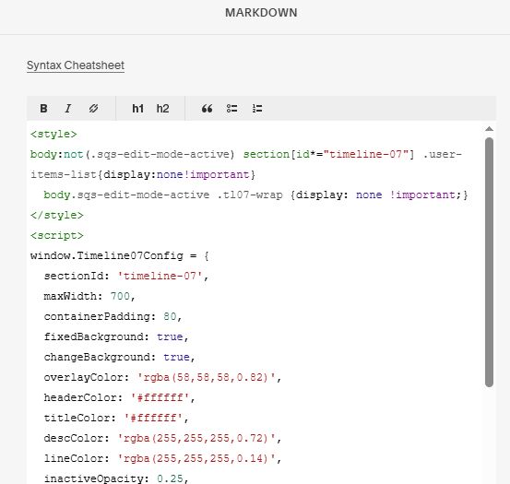
Task: Click the lineColor 'rgba(255,255,255,0.14)' value
Action: click(196, 458)
